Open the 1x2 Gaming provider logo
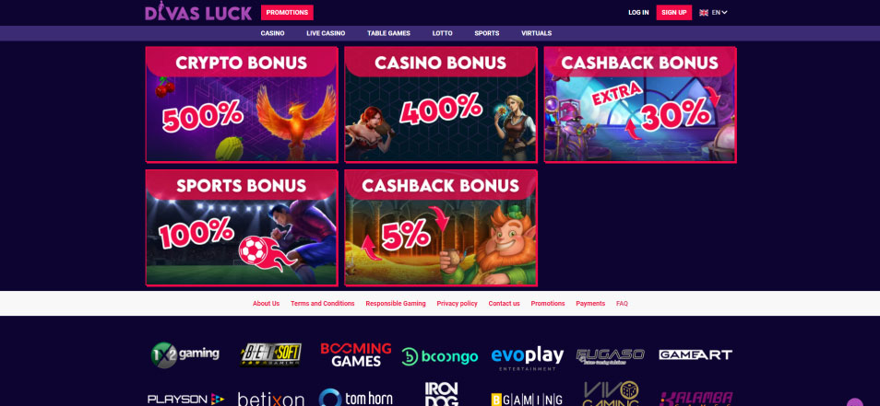Image resolution: width=880 pixels, height=406 pixels. point(184,355)
